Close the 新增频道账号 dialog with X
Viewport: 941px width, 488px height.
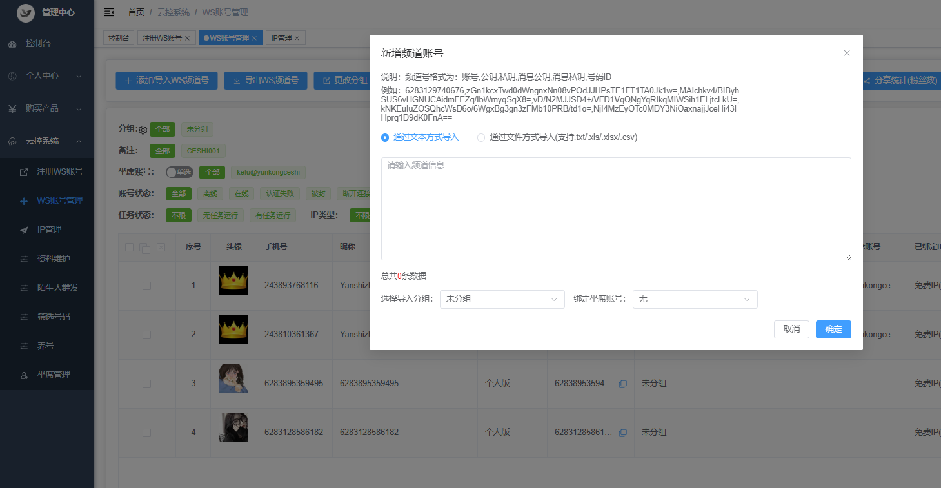coord(847,53)
